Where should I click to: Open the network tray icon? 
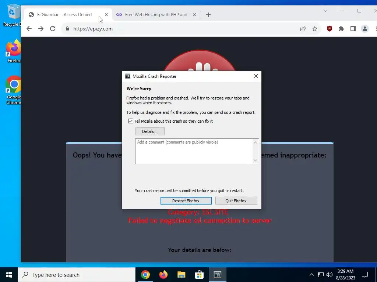(x=321, y=275)
